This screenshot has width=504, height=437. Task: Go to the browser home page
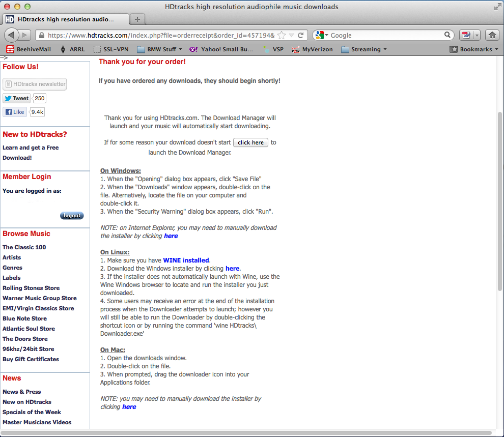492,35
